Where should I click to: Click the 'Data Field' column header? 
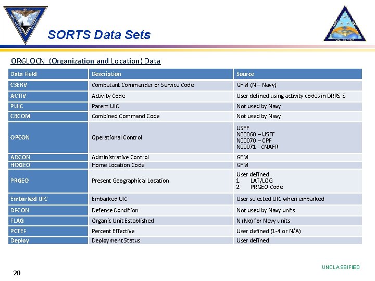48,74
